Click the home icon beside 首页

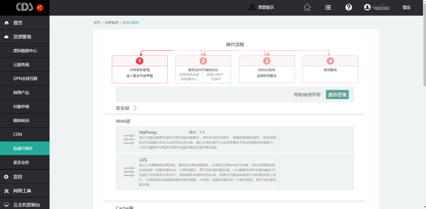(6, 23)
